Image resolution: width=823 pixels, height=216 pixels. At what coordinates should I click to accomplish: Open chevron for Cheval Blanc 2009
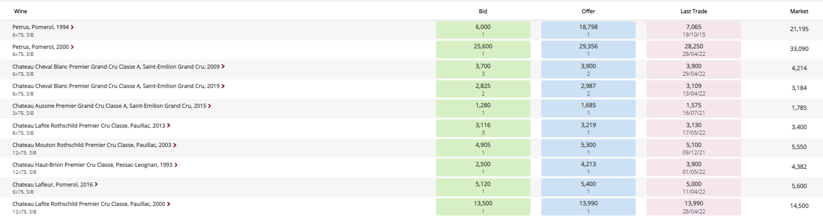[223, 67]
